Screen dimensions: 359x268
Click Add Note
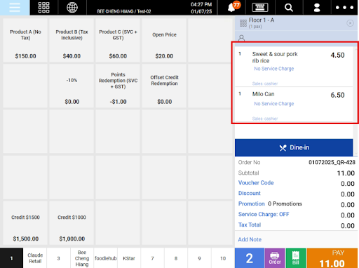250,239
